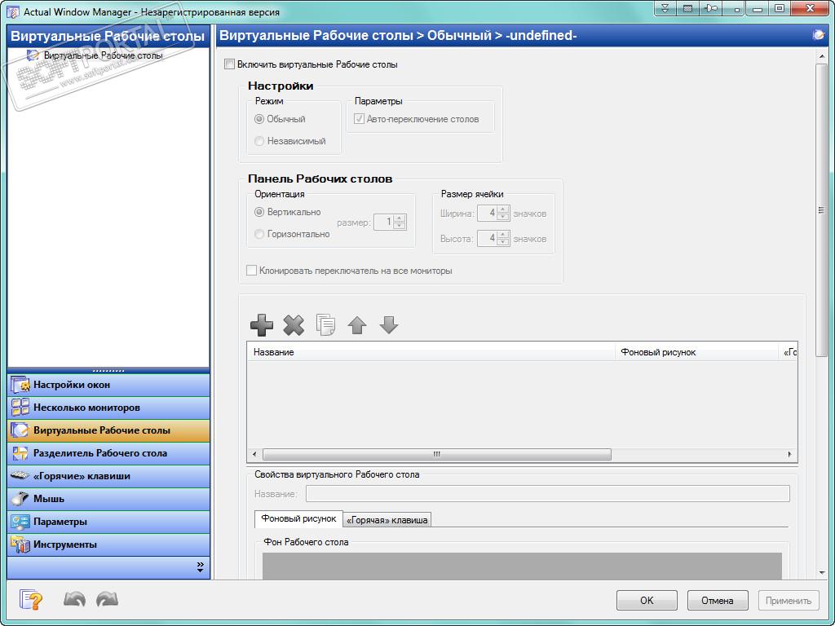Click the undo arrow icon
The width and height of the screenshot is (835, 626).
coord(74,599)
